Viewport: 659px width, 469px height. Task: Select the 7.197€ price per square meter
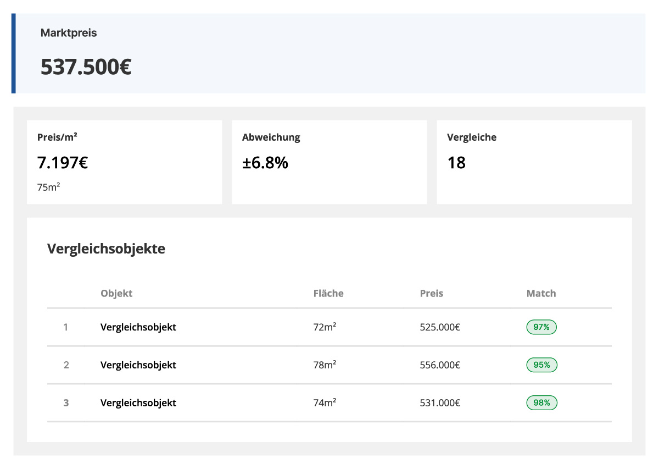pyautogui.click(x=63, y=163)
